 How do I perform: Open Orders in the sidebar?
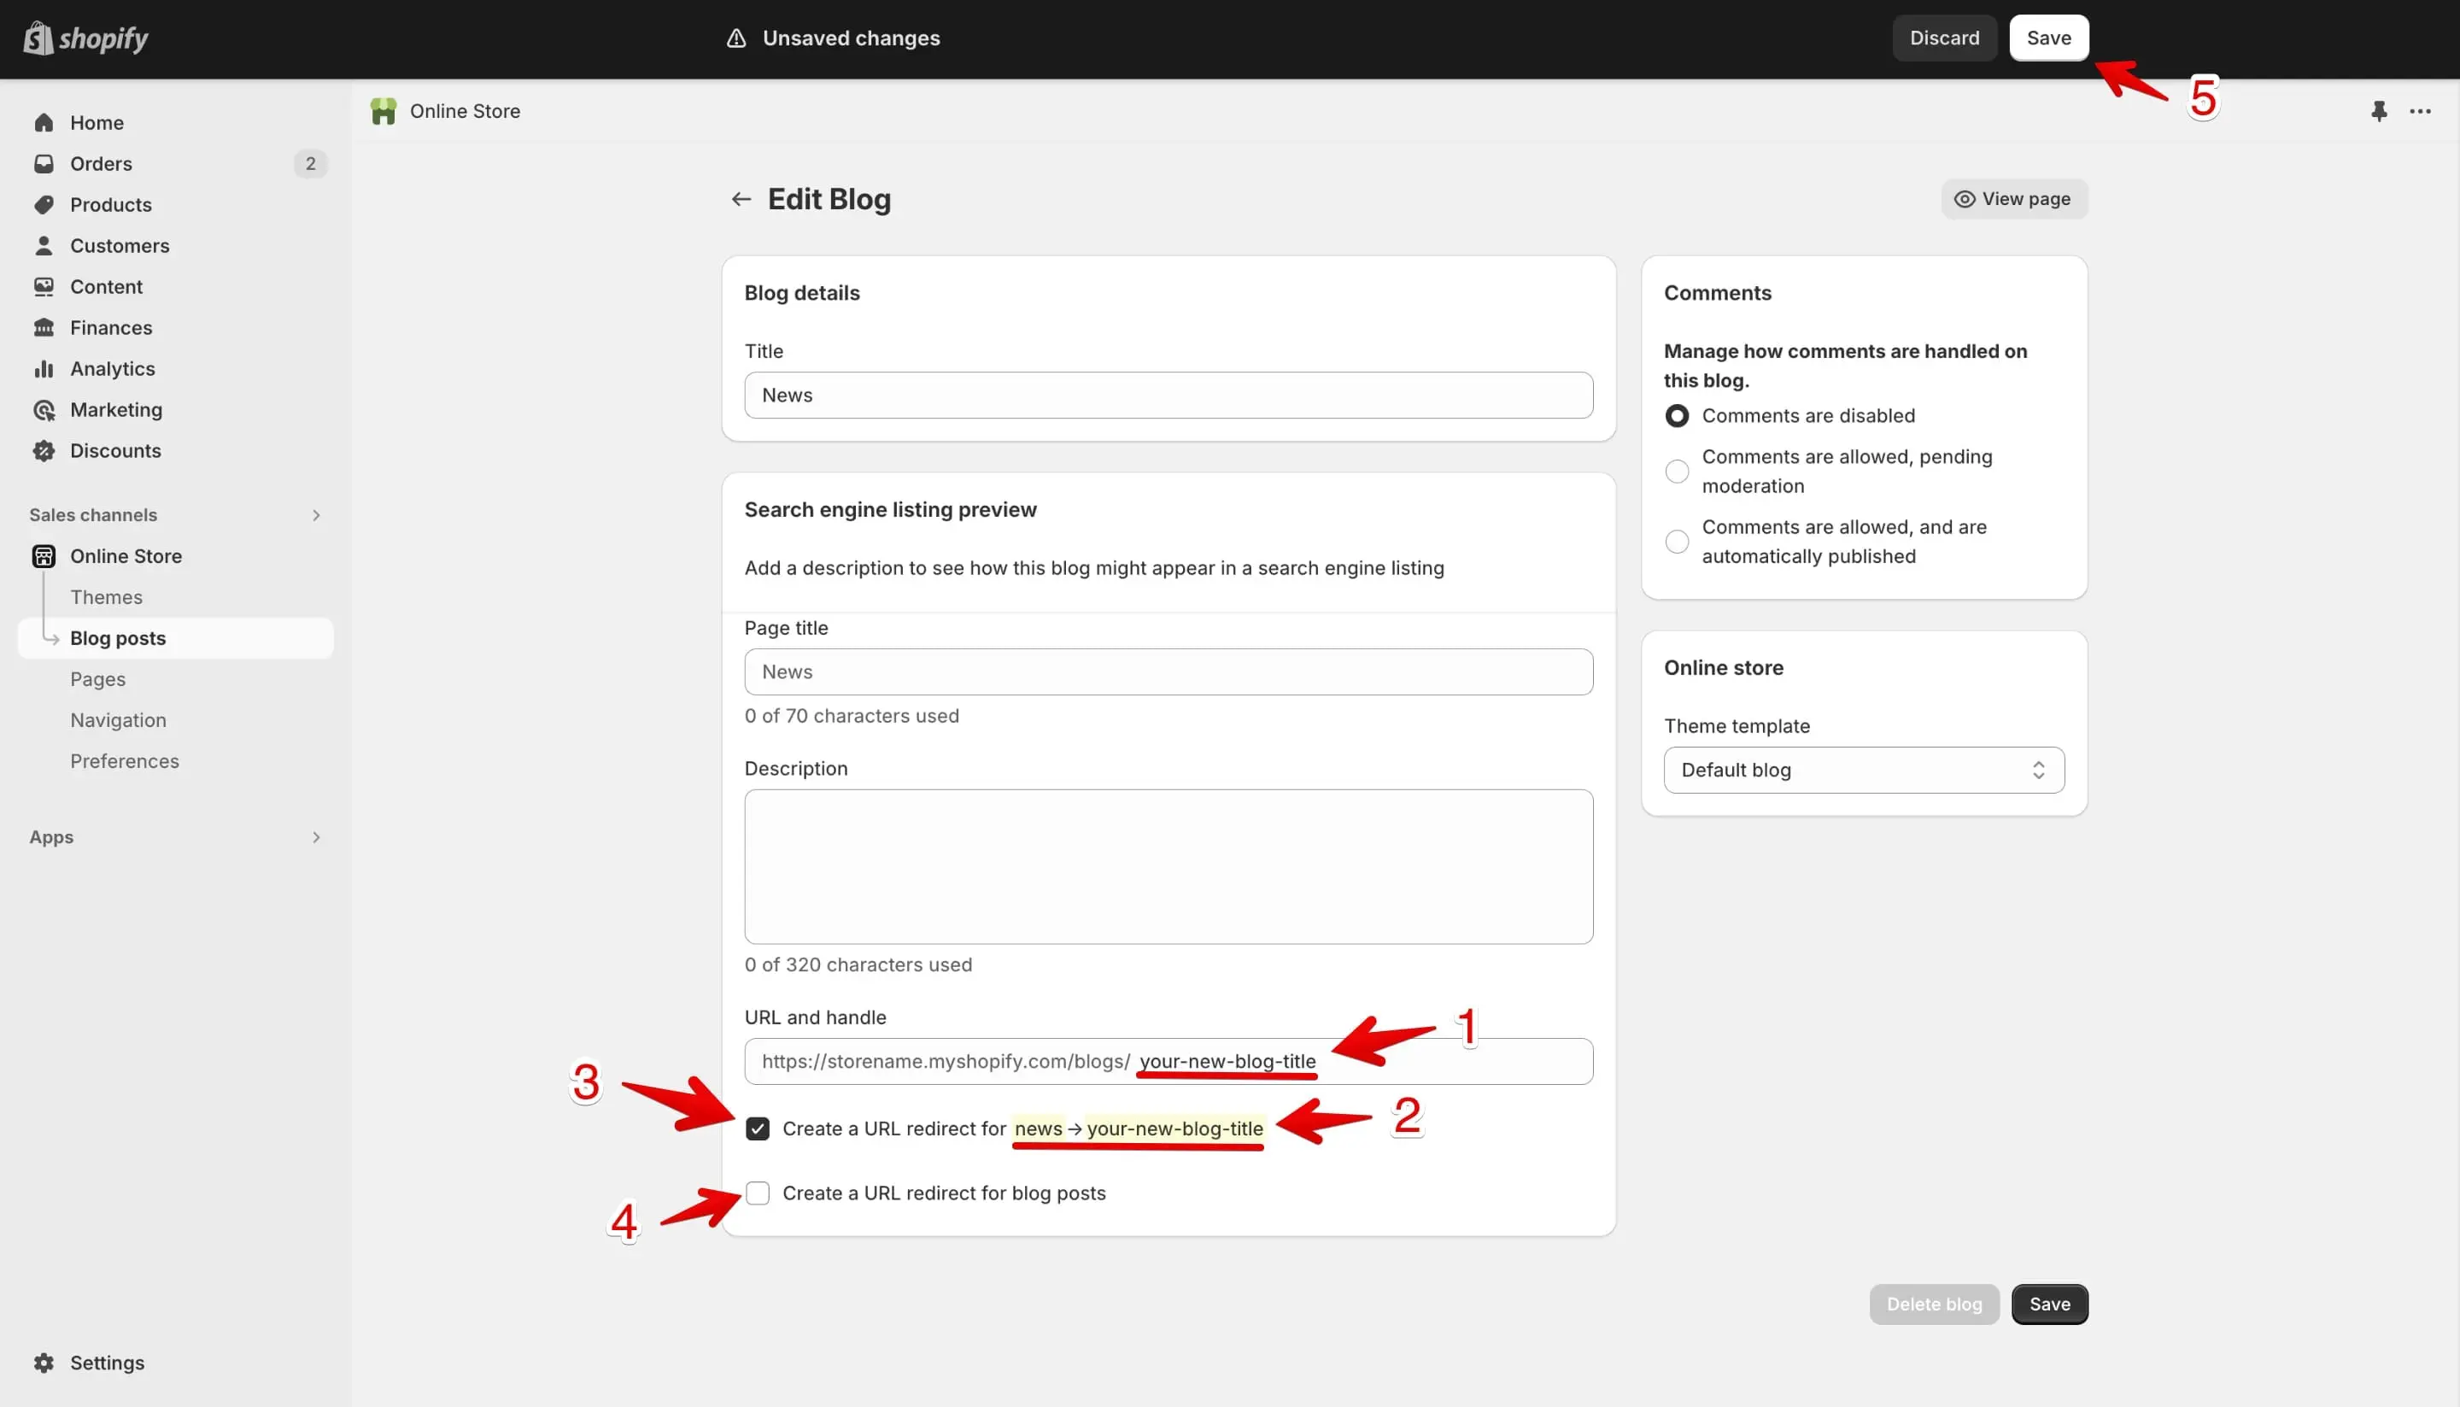coord(102,163)
